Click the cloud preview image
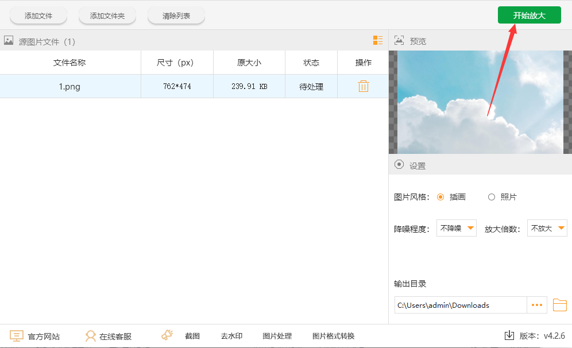This screenshot has height=348, width=572. pos(480,102)
